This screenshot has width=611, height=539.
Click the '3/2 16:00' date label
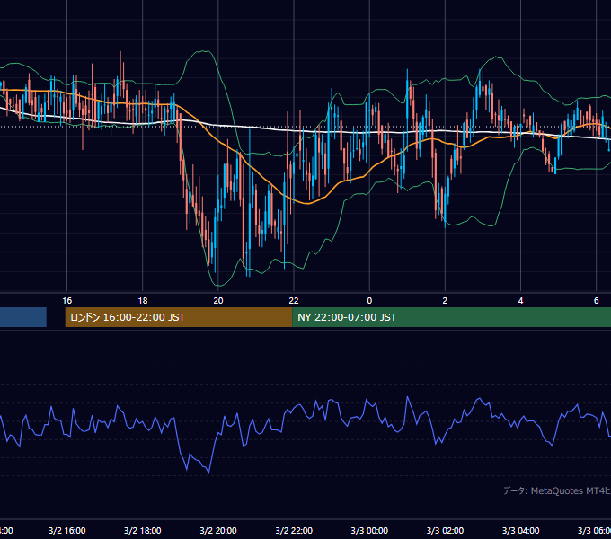pyautogui.click(x=67, y=530)
